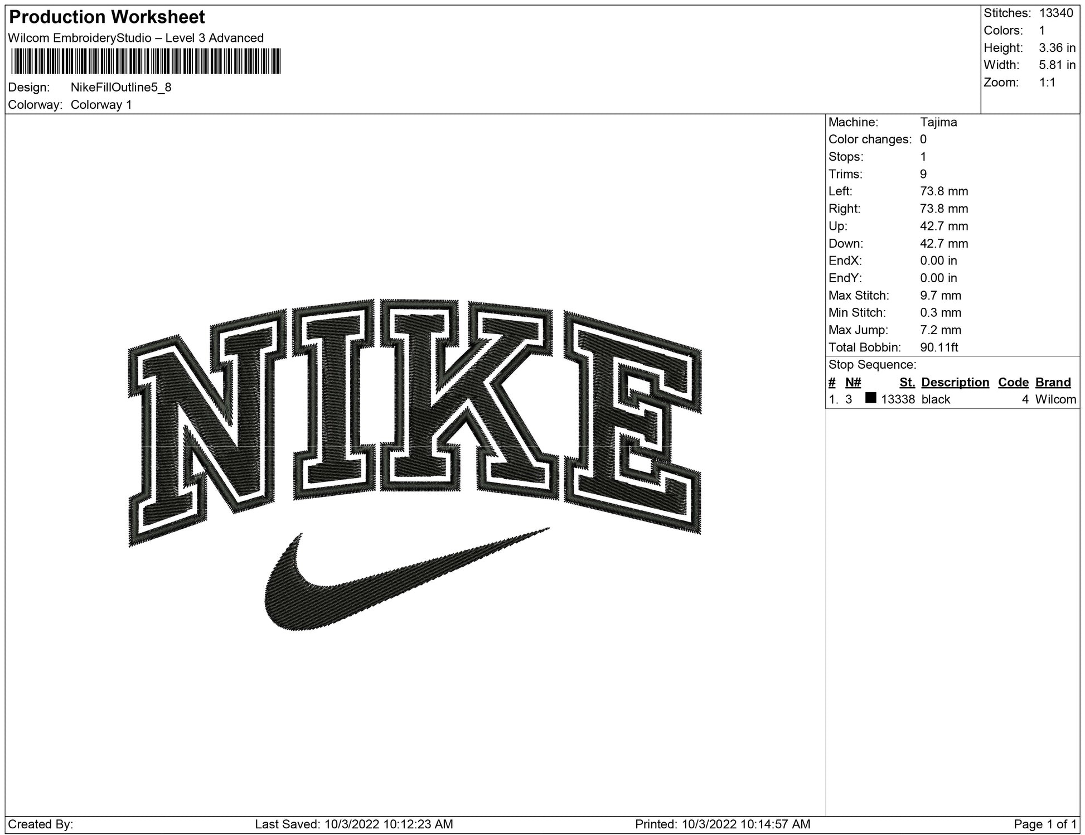Image resolution: width=1085 pixels, height=835 pixels.
Task: Click the N# column header
Action: [x=853, y=382]
